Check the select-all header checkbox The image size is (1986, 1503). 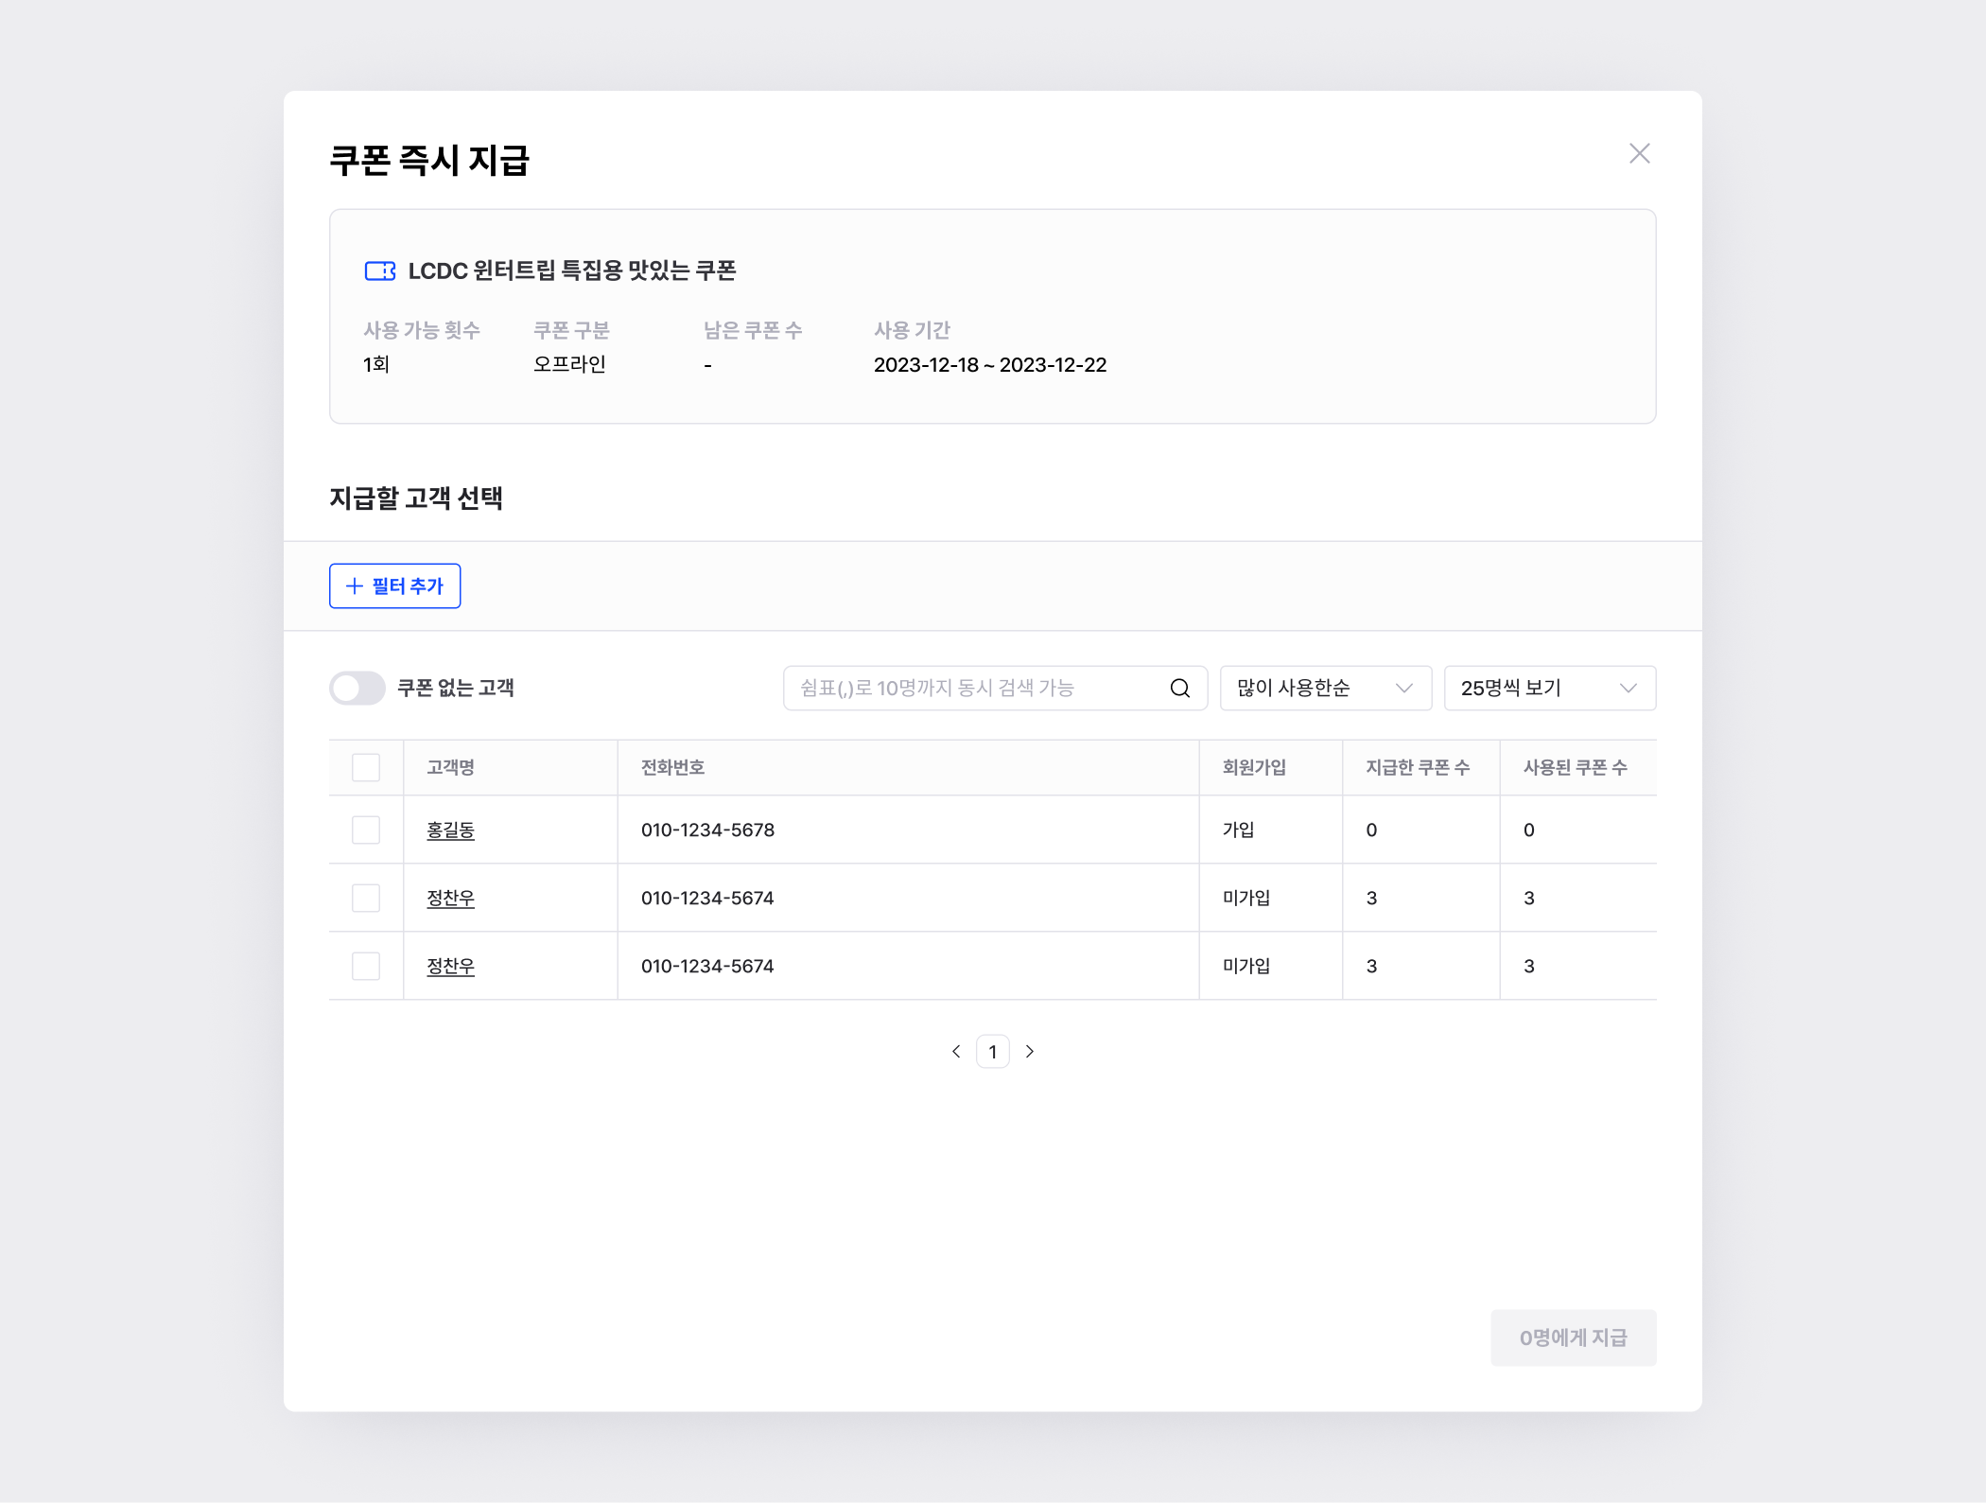(x=366, y=767)
